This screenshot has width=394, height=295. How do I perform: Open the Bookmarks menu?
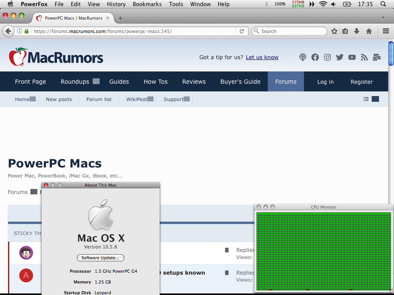pyautogui.click(x=147, y=4)
